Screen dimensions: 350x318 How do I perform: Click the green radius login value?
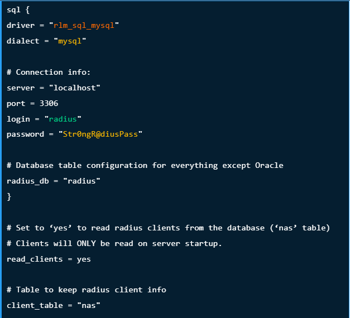[x=63, y=119]
